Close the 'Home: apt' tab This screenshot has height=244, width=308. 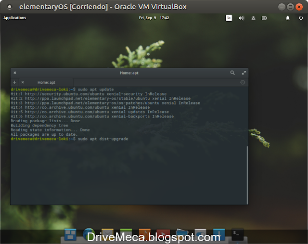tap(23, 82)
